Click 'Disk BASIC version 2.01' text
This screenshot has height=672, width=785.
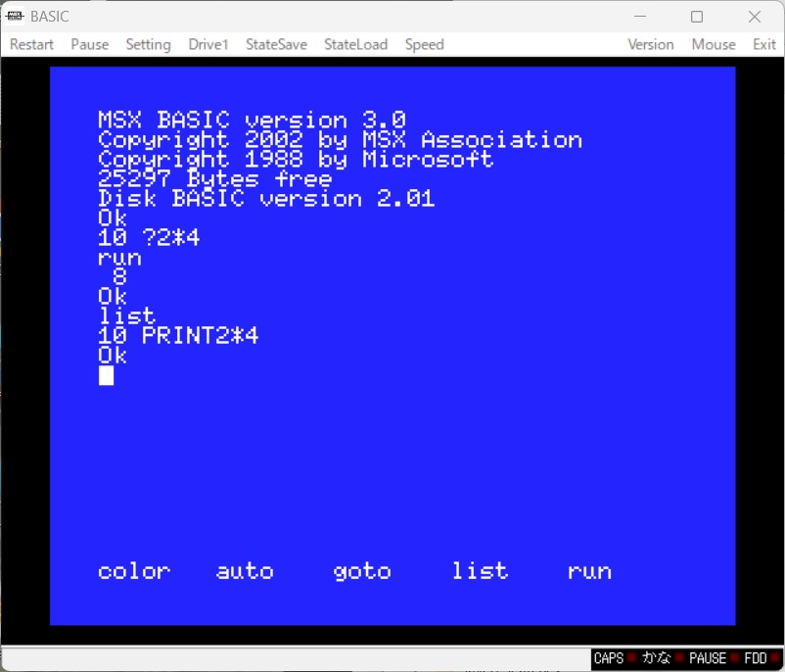[x=266, y=199]
